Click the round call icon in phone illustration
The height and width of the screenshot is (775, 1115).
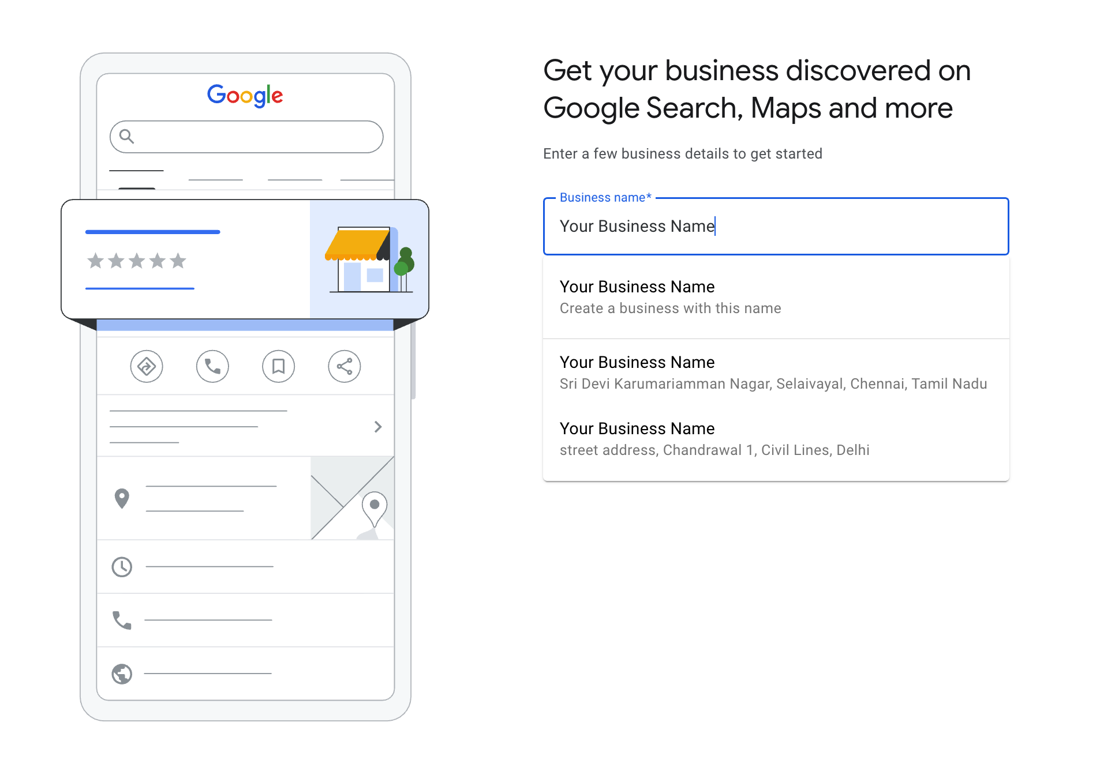coord(212,366)
